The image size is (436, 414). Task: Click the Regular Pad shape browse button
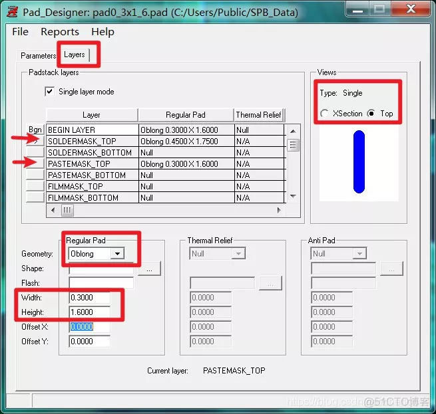[149, 268]
